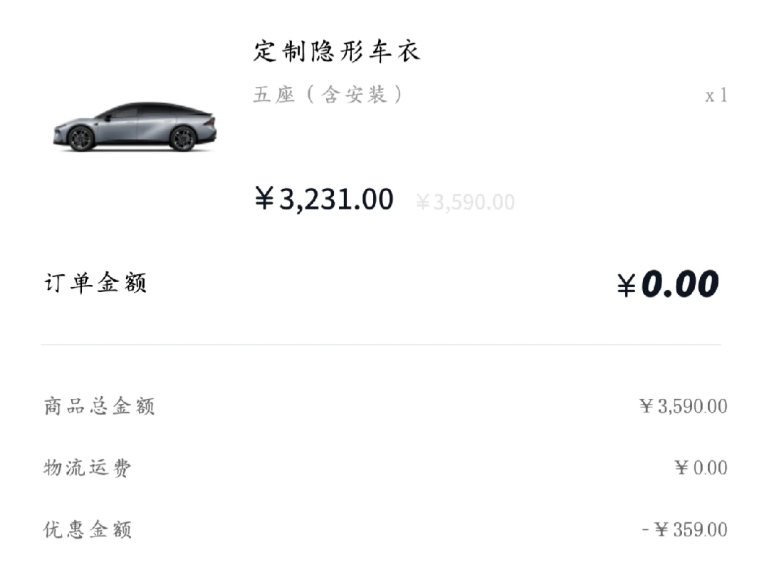Click the -¥359.00 discount value
This screenshot has width=769, height=577.
[x=684, y=530]
